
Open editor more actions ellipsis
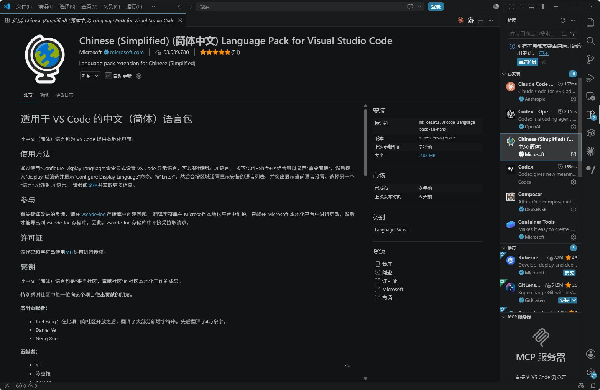[491, 20]
